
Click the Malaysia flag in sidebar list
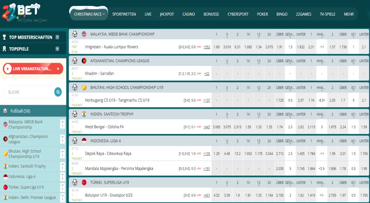pyautogui.click(x=6, y=124)
